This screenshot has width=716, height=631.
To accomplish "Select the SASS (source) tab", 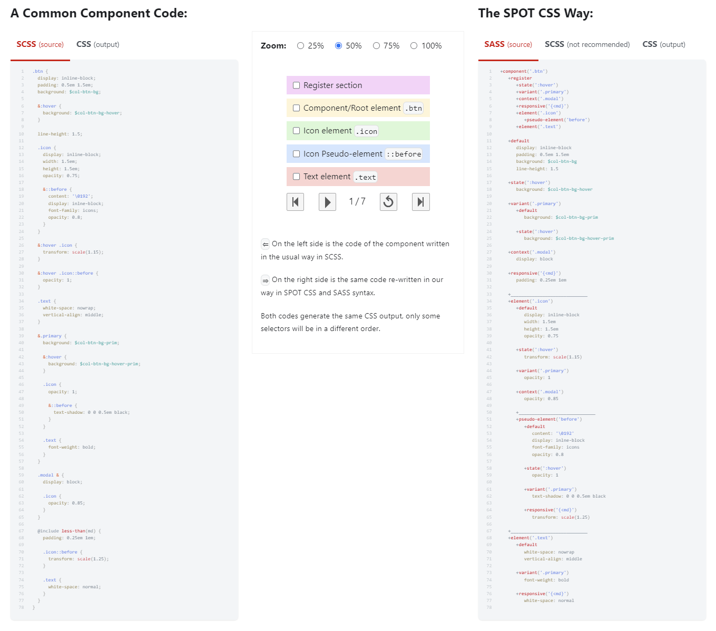I will [x=508, y=44].
